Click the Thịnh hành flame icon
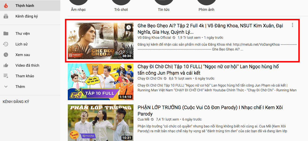Viewport: 308px width, 141px height. [6, 6]
